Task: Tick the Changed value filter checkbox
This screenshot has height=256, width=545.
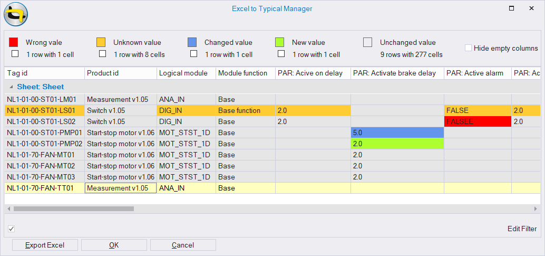Action: click(193, 54)
